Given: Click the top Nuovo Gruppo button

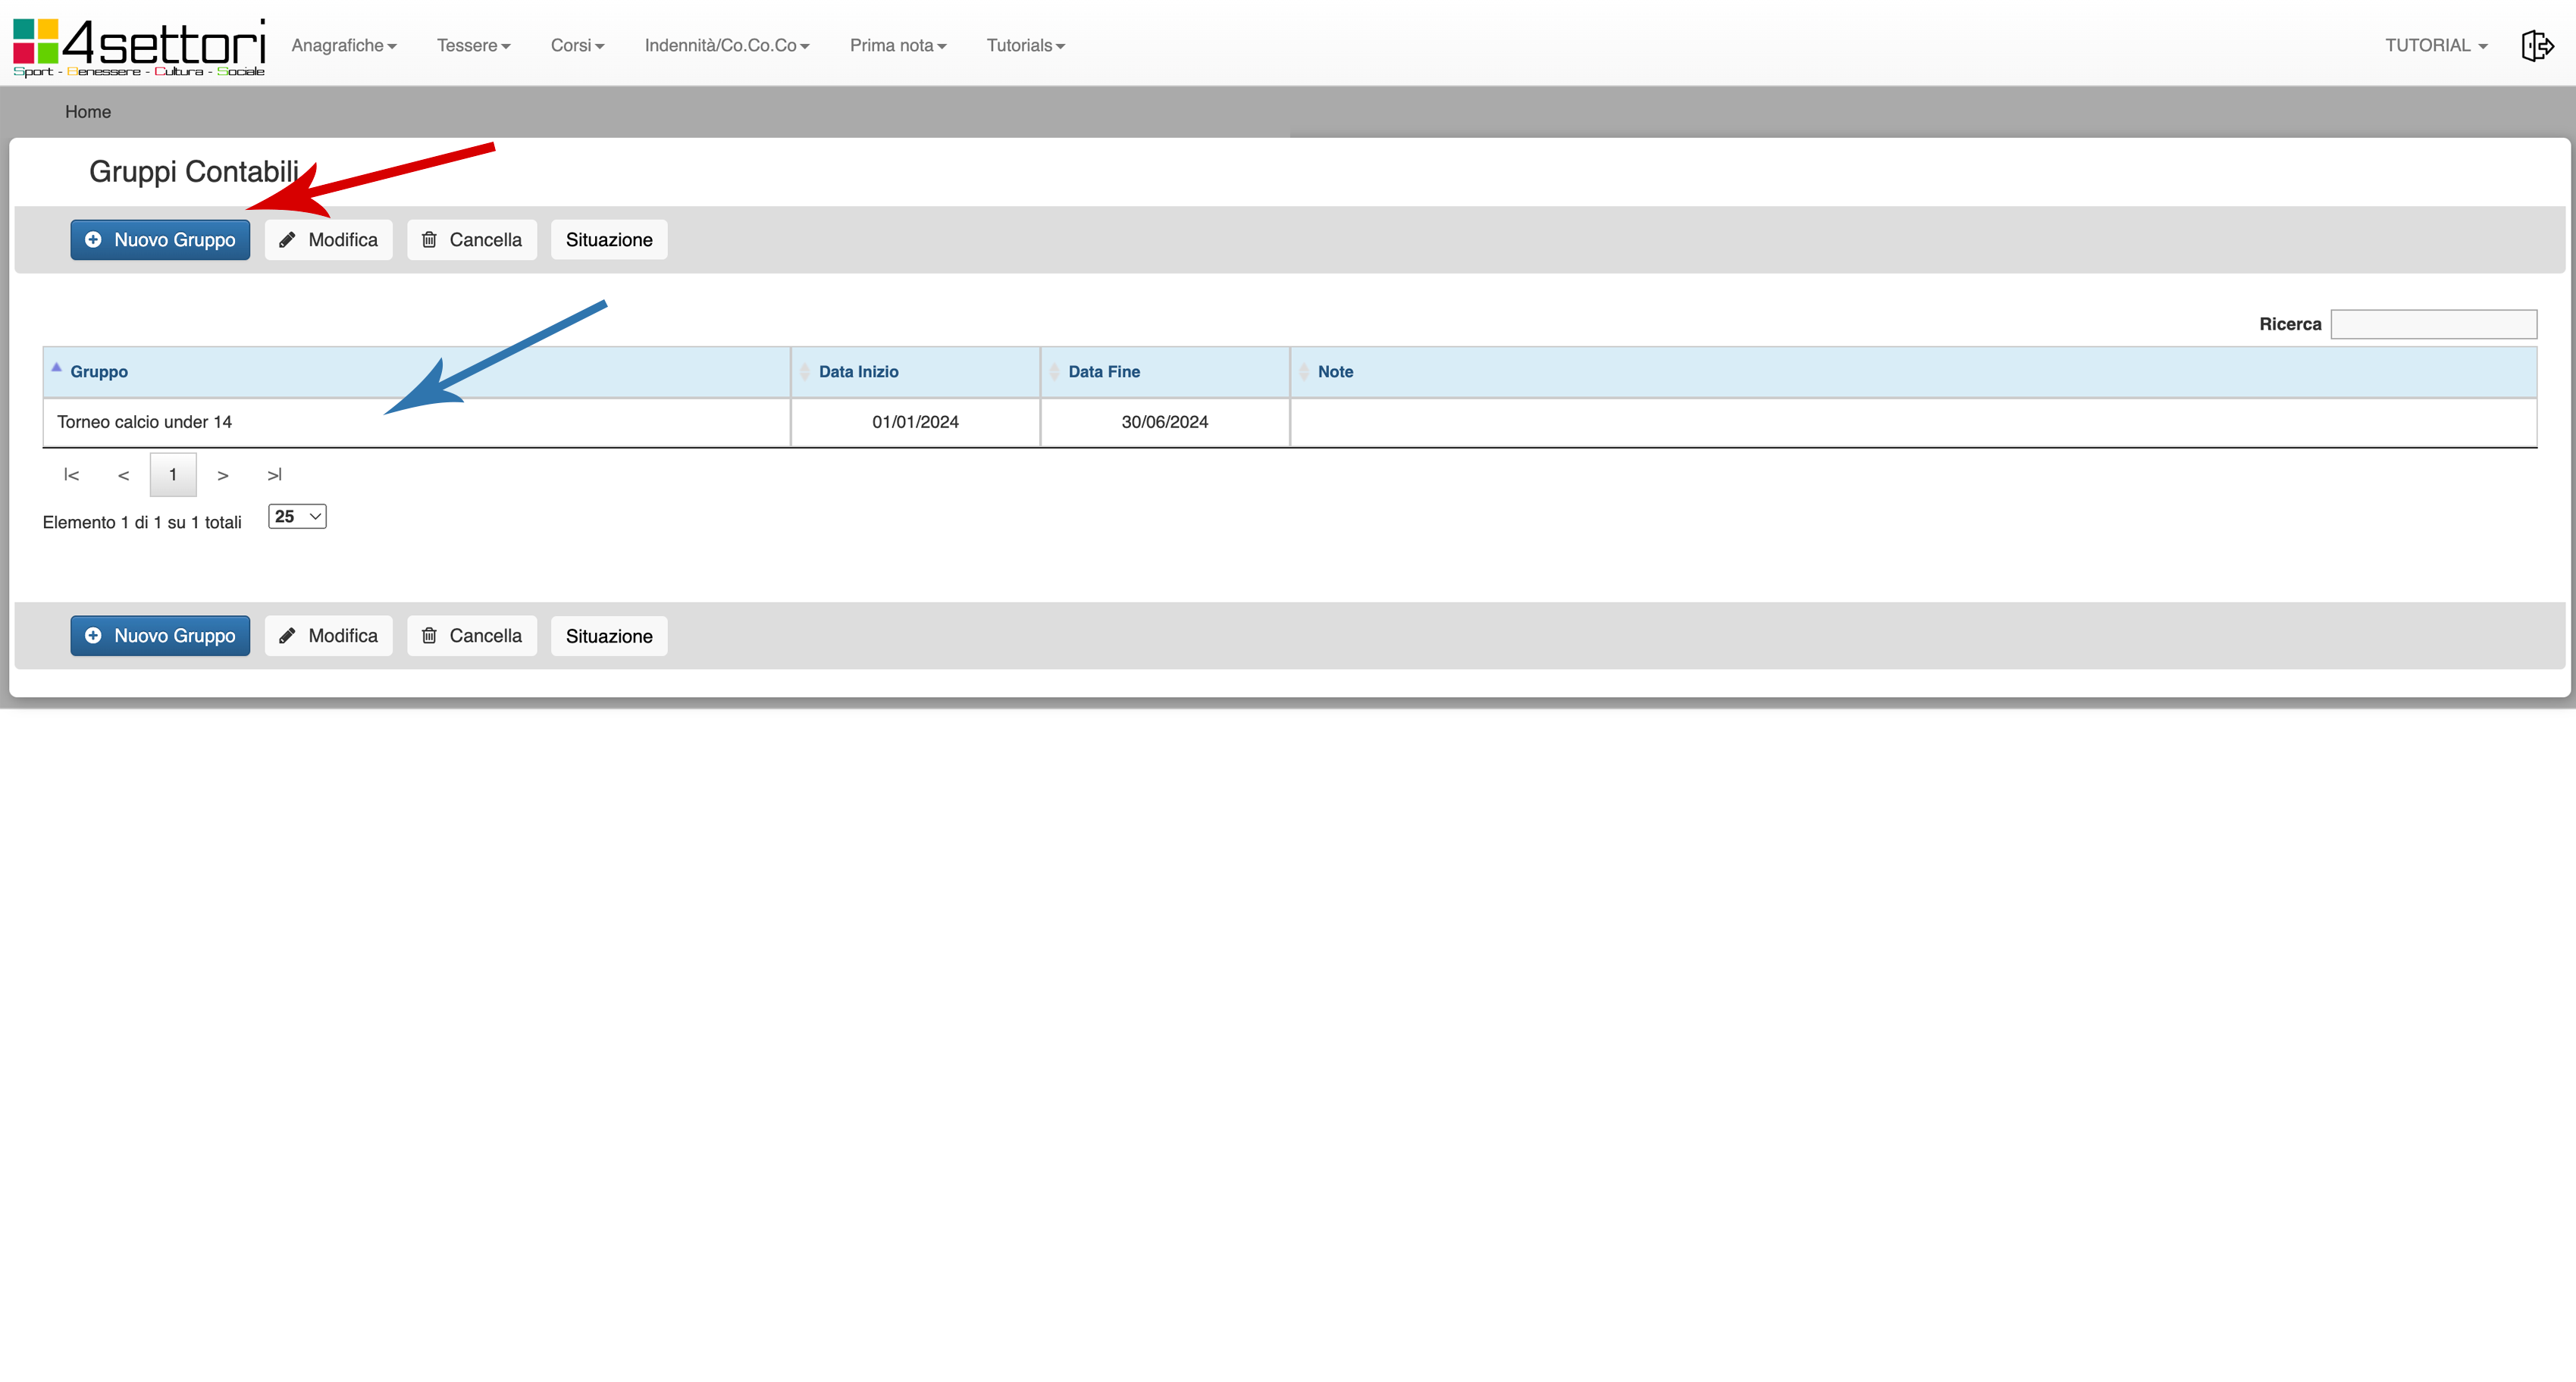Looking at the screenshot, I should click(160, 240).
